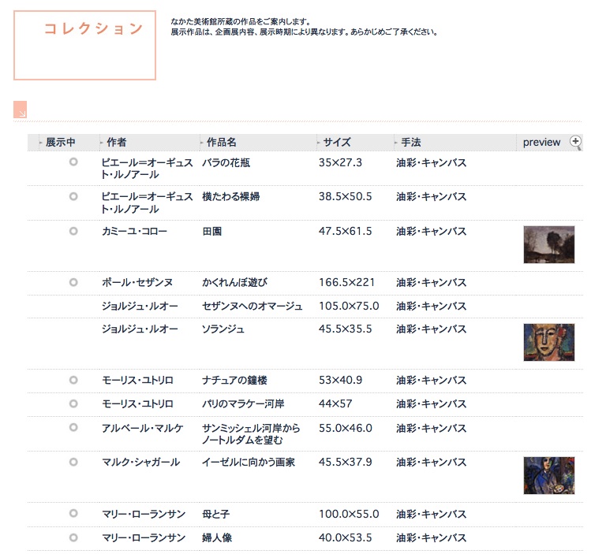Click the exhibit circle for 田園
606x554 pixels.
click(73, 231)
